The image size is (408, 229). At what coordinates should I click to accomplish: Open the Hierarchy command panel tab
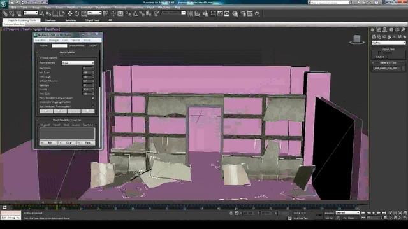385,30
